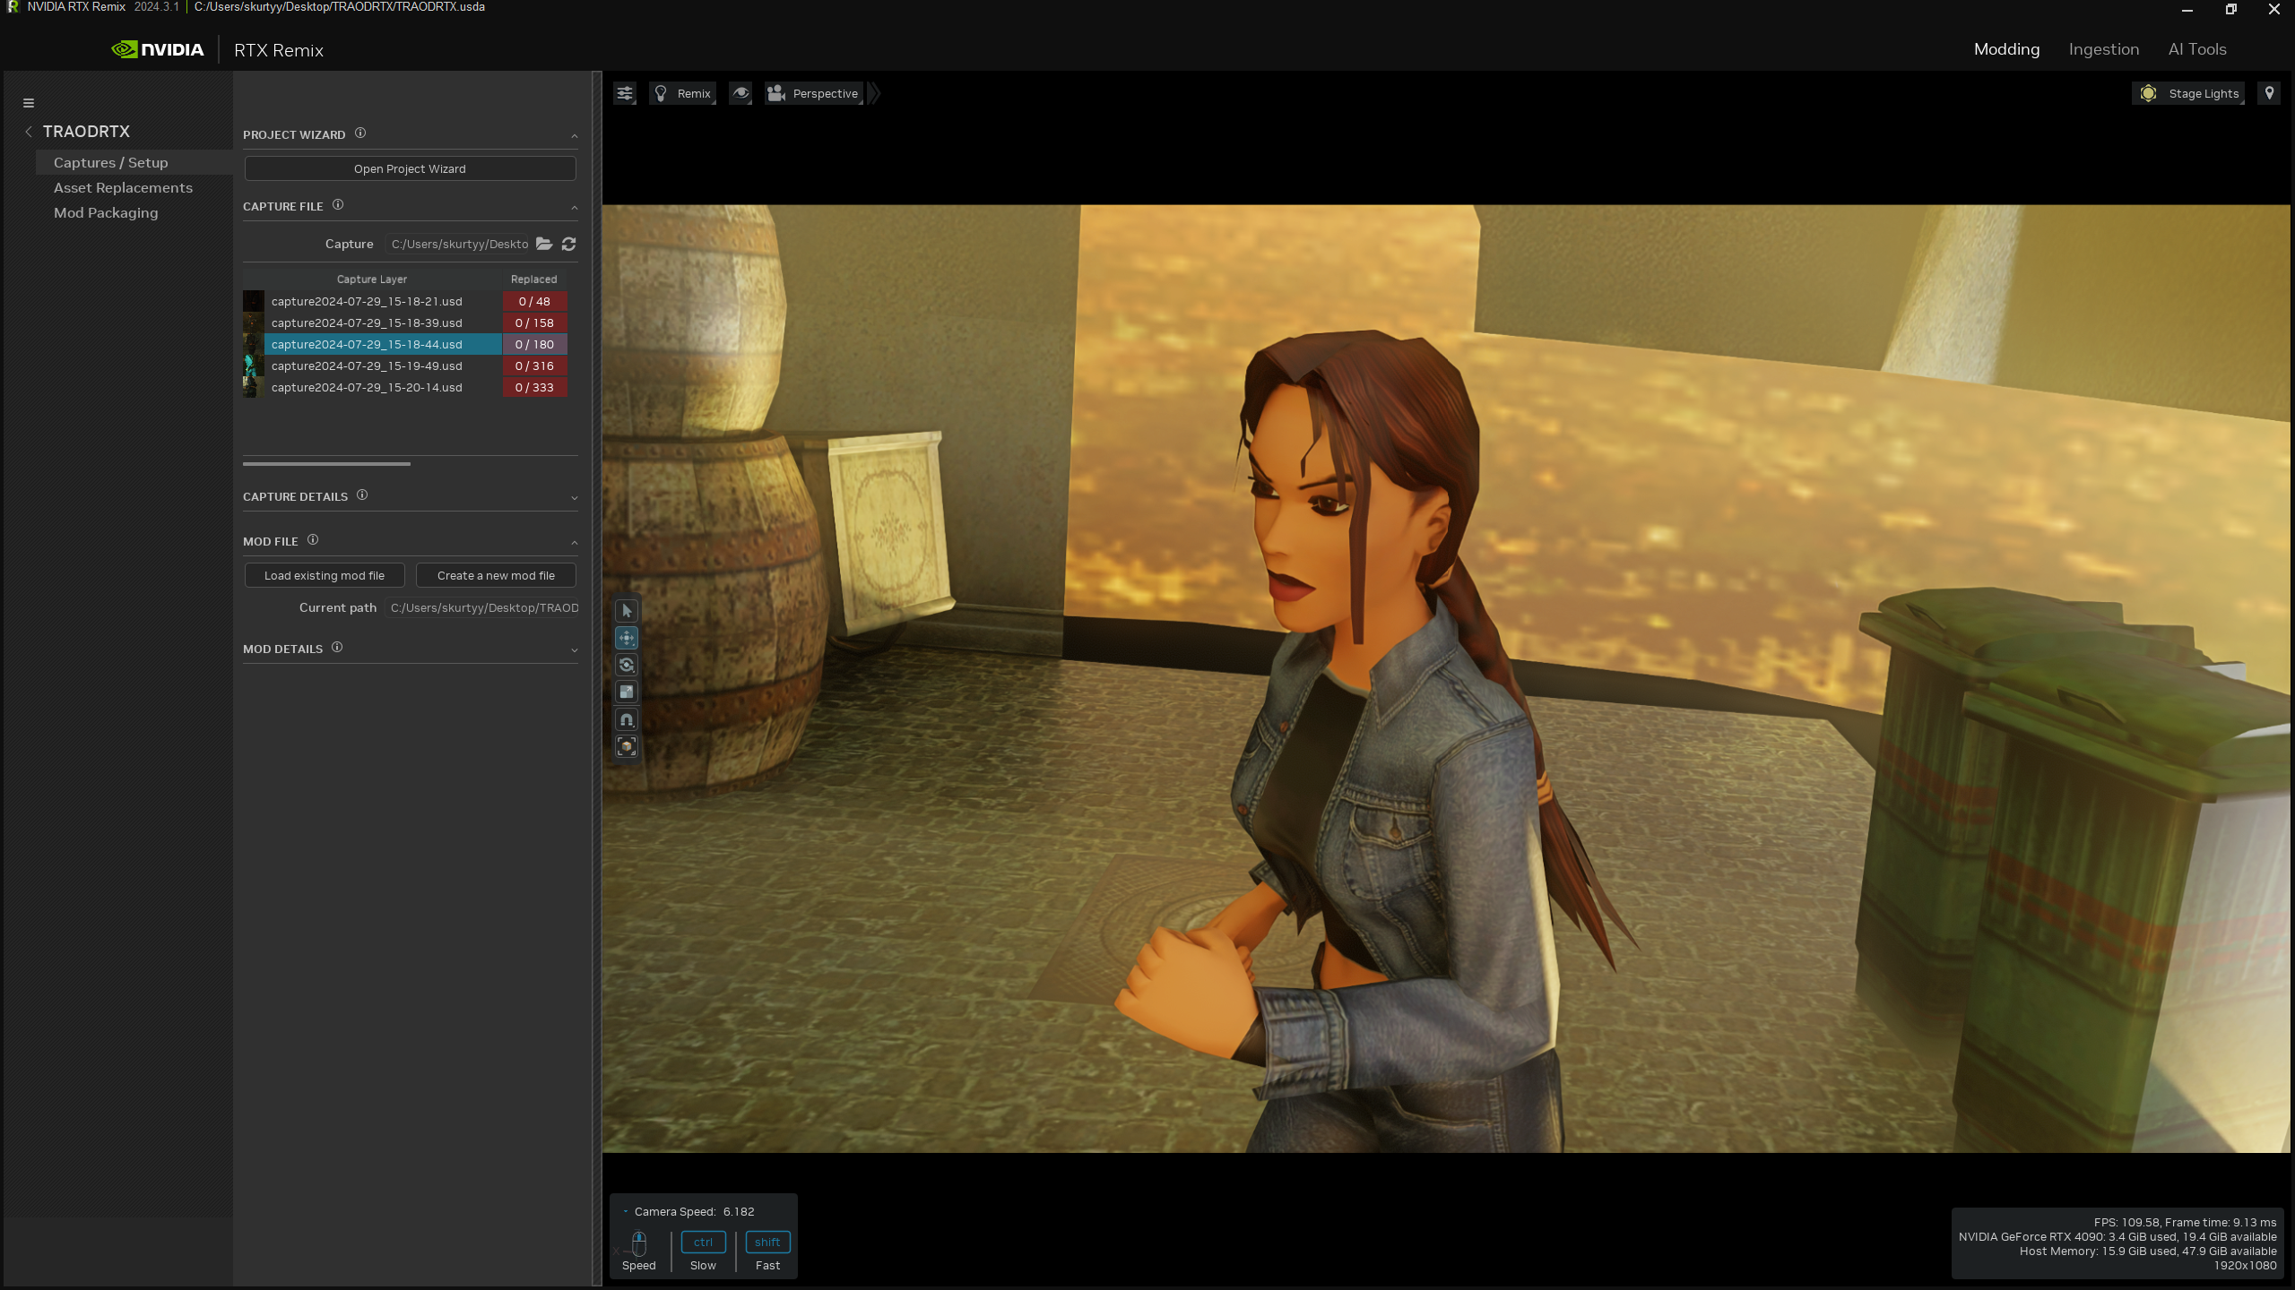
Task: Click the Replaced column header
Action: tap(534, 279)
